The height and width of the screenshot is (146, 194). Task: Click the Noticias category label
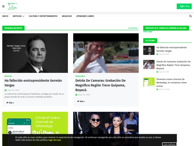pos(8,76)
